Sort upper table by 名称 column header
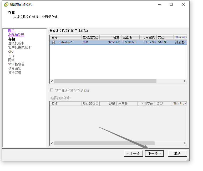 click(65, 37)
